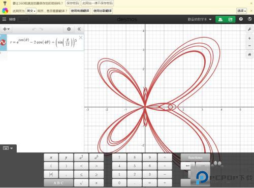Viewport: 254px width, 188px height.
Task: Toggle the on-screen keypad
Action: 8,148
